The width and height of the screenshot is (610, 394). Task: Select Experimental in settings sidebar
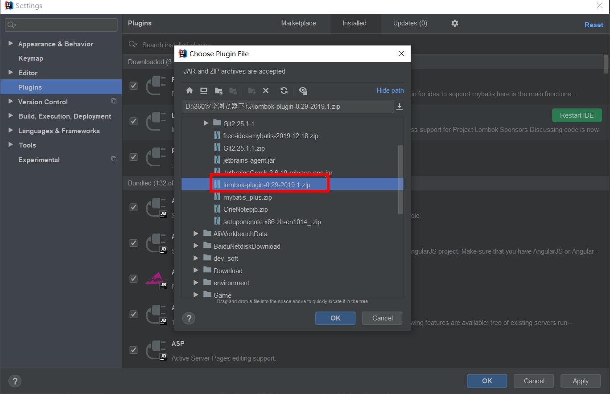coord(39,160)
